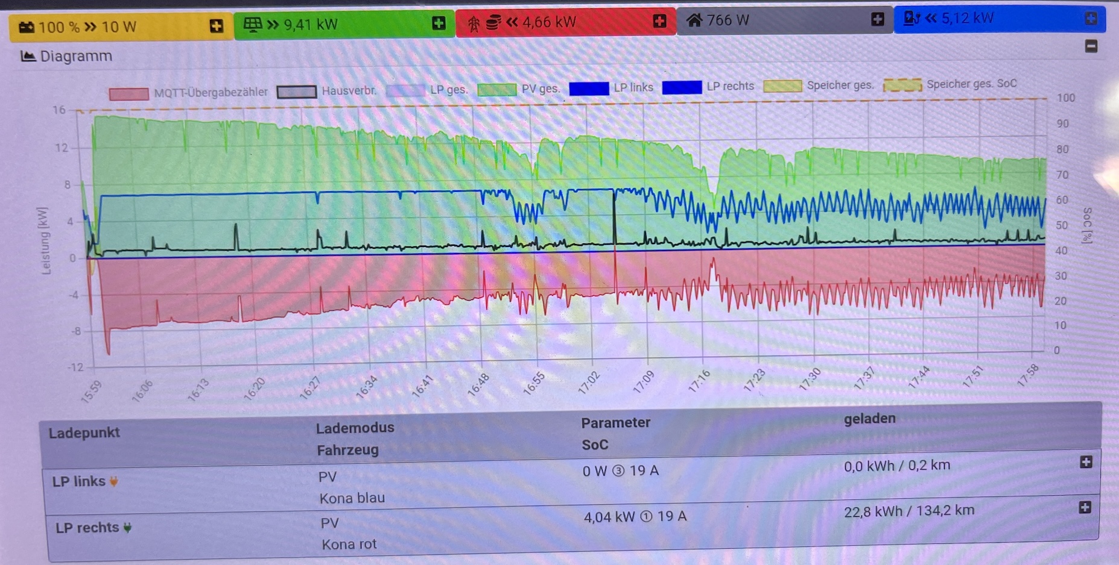Click the circled 3 phase icon in LP links row
Image resolution: width=1119 pixels, height=565 pixels.
point(618,470)
